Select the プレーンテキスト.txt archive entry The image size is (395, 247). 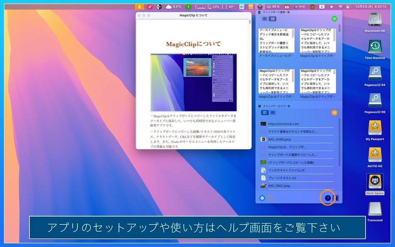point(297,178)
